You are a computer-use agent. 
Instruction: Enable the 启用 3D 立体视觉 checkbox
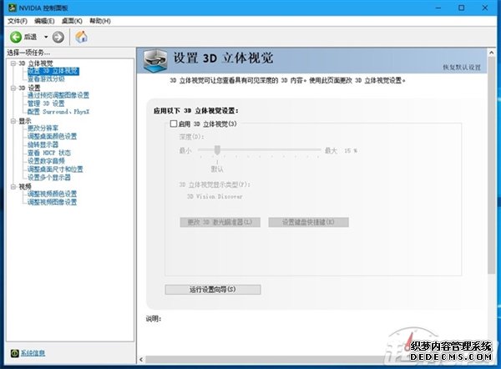[x=174, y=124]
